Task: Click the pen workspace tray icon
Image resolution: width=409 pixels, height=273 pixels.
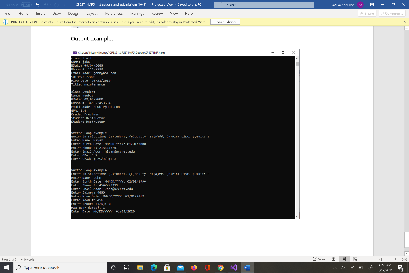Action: 371,268
